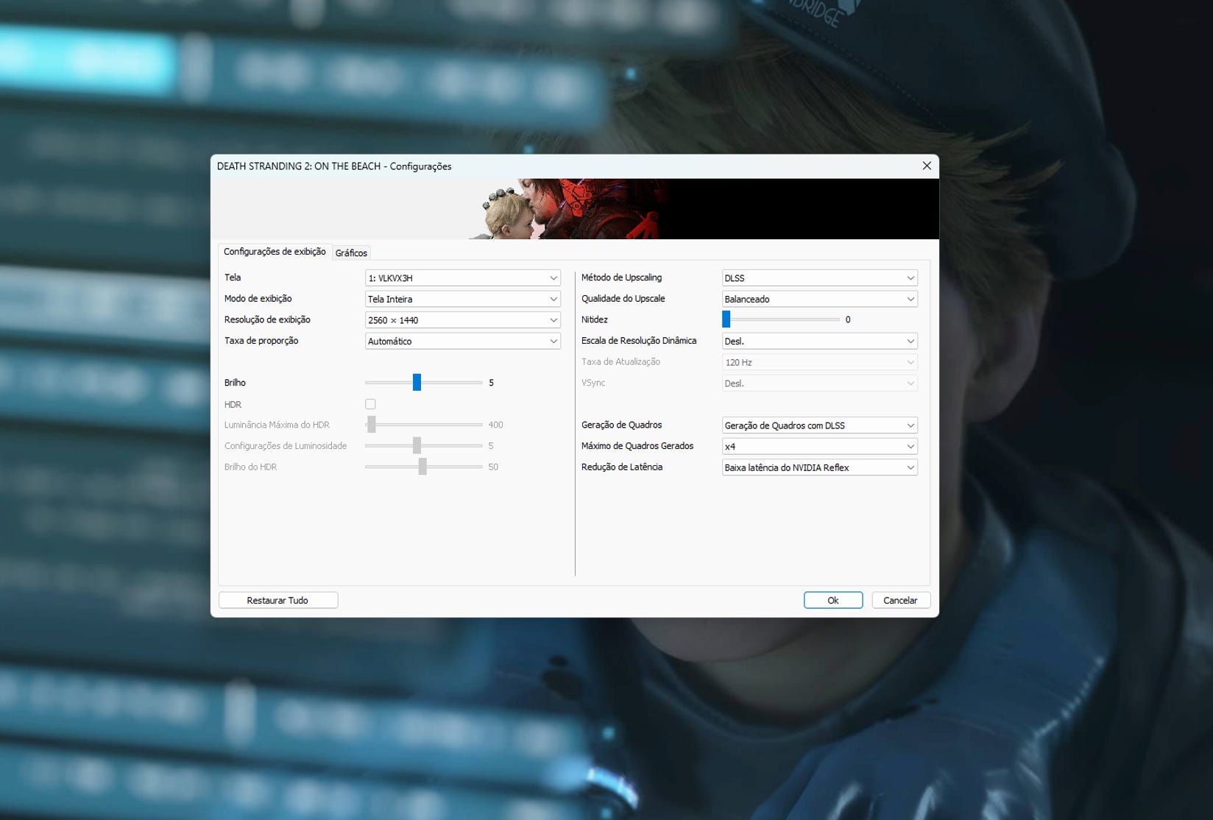The image size is (1213, 820).
Task: Click Restaurar Tudo button
Action: 278,600
